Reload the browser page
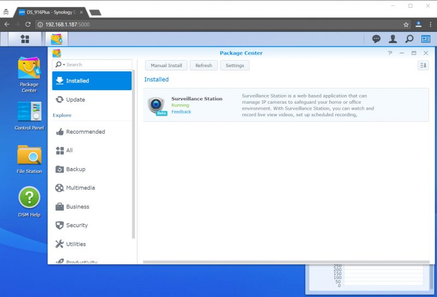The width and height of the screenshot is (437, 297). (x=28, y=24)
